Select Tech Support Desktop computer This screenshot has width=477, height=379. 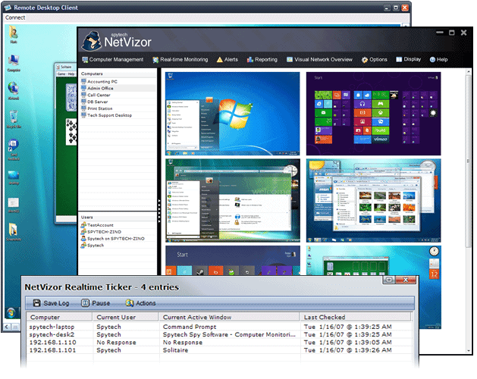pyautogui.click(x=109, y=115)
